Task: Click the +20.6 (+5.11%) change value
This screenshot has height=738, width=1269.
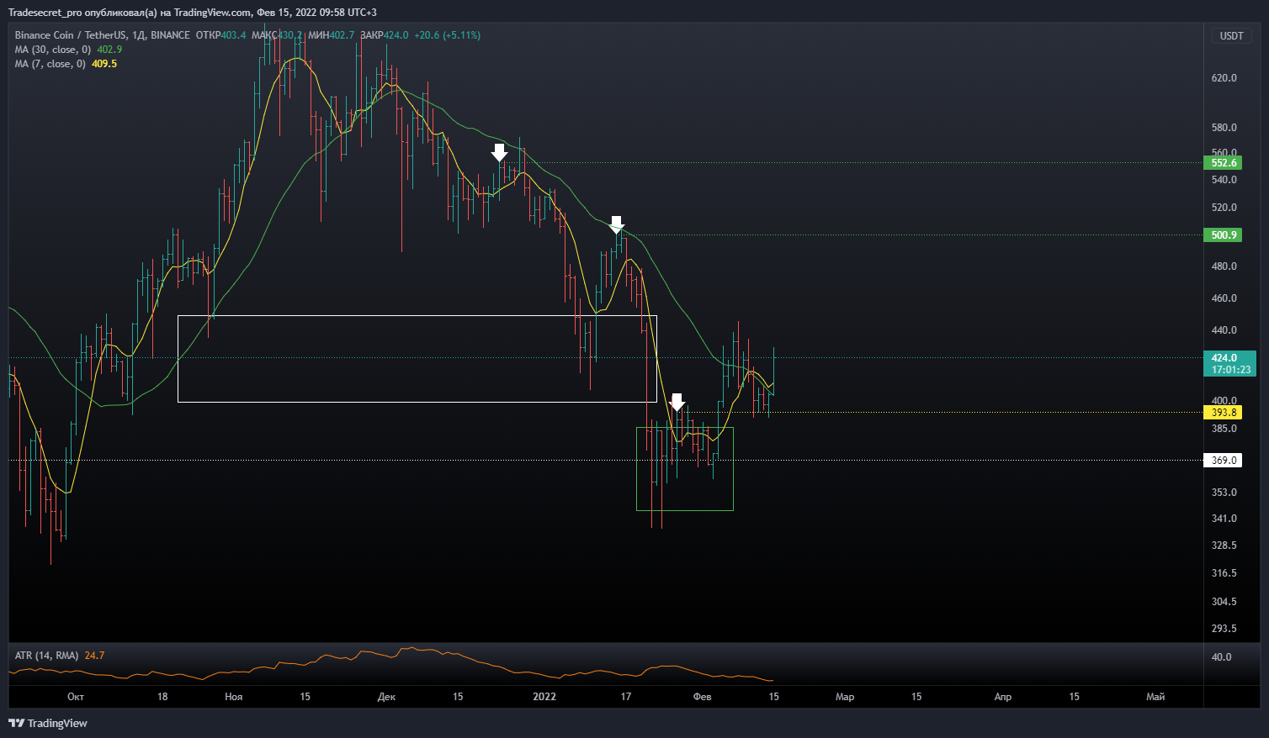Action: point(448,35)
